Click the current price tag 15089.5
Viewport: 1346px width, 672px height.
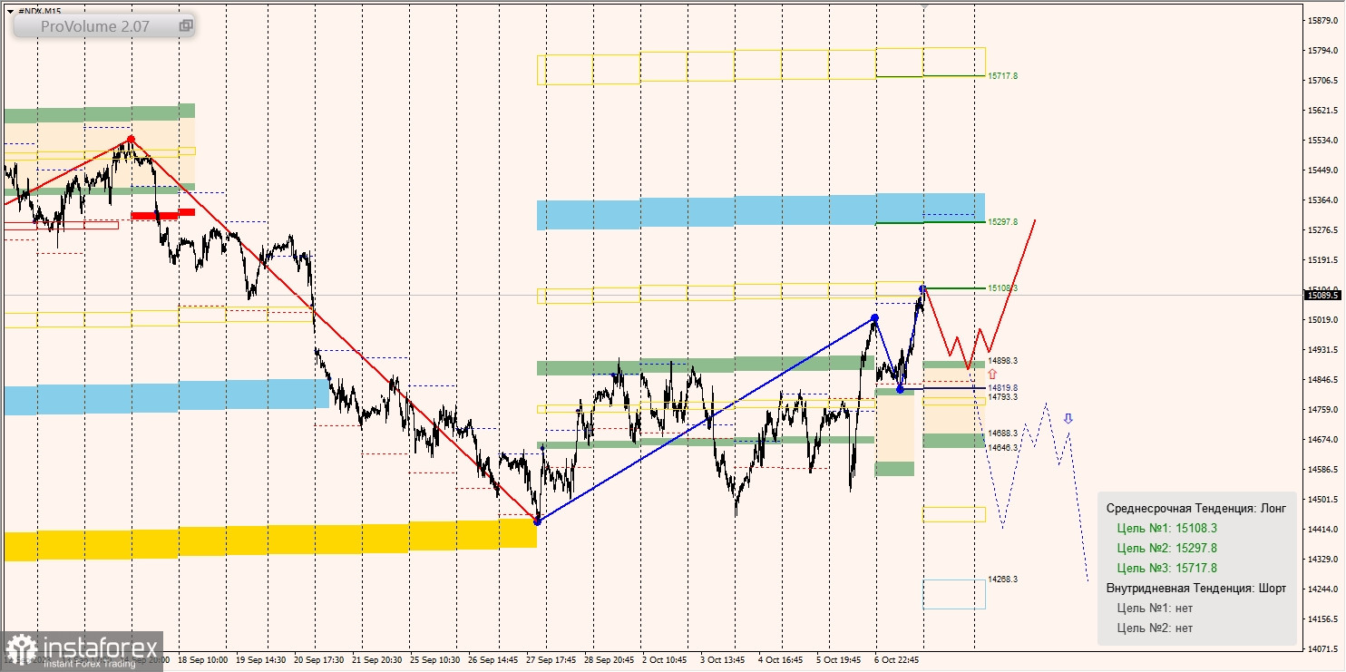point(1323,295)
